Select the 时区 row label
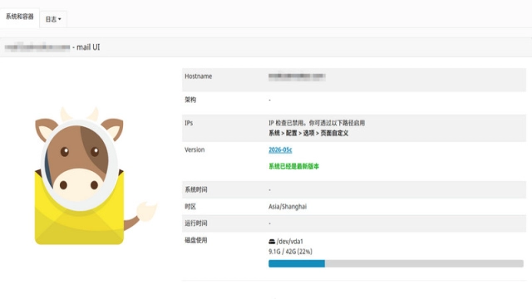This screenshot has width=532, height=299. [x=190, y=207]
